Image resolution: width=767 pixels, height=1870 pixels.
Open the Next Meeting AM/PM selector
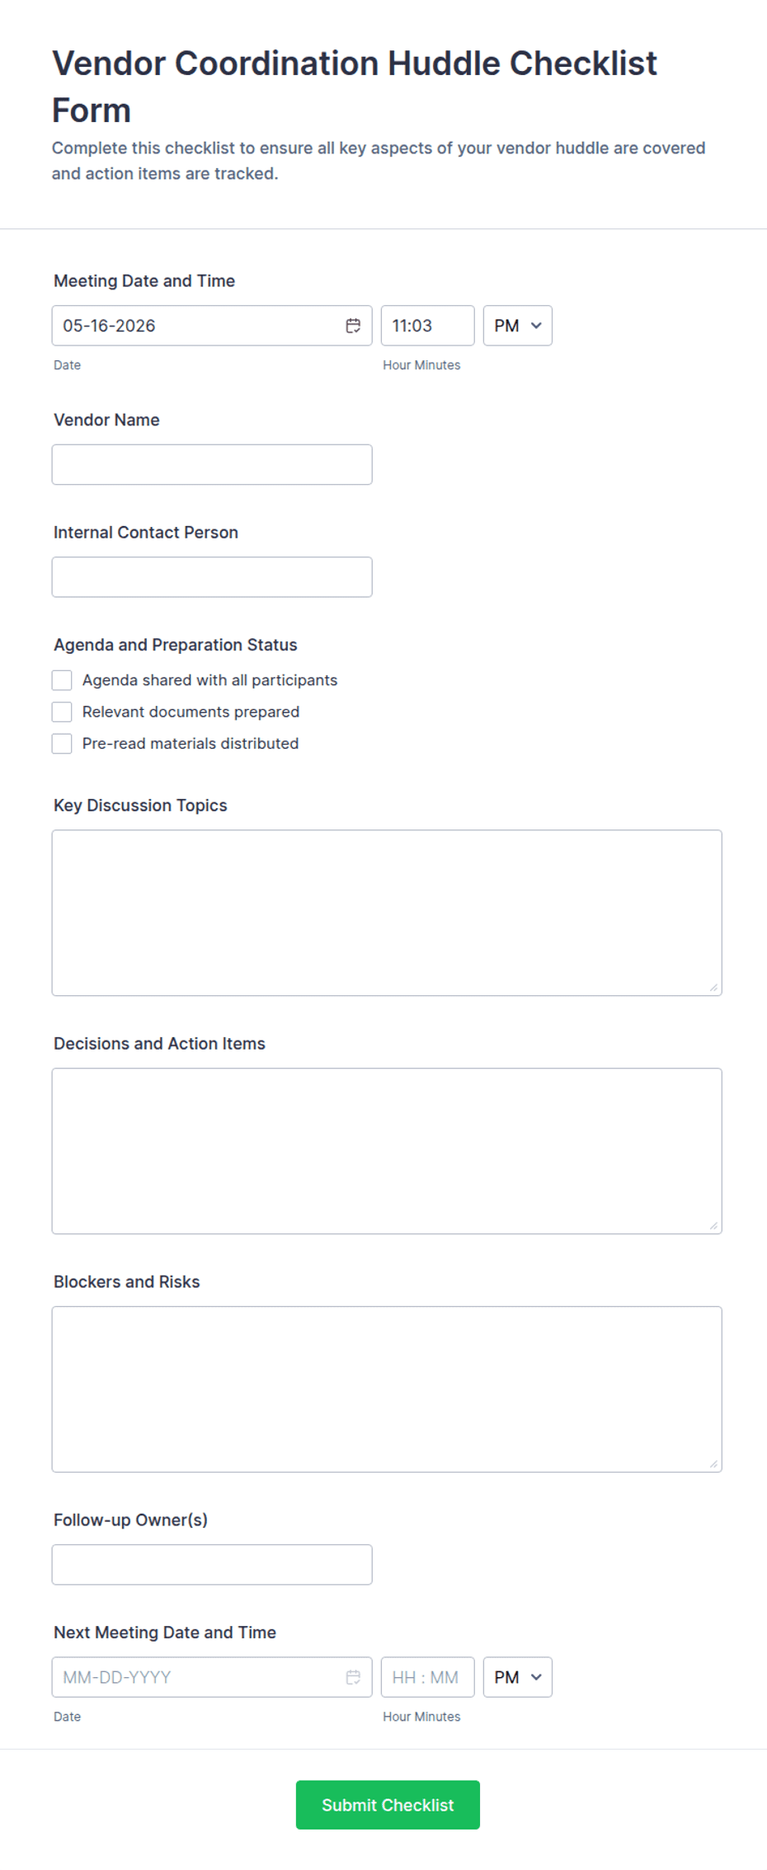click(518, 1677)
